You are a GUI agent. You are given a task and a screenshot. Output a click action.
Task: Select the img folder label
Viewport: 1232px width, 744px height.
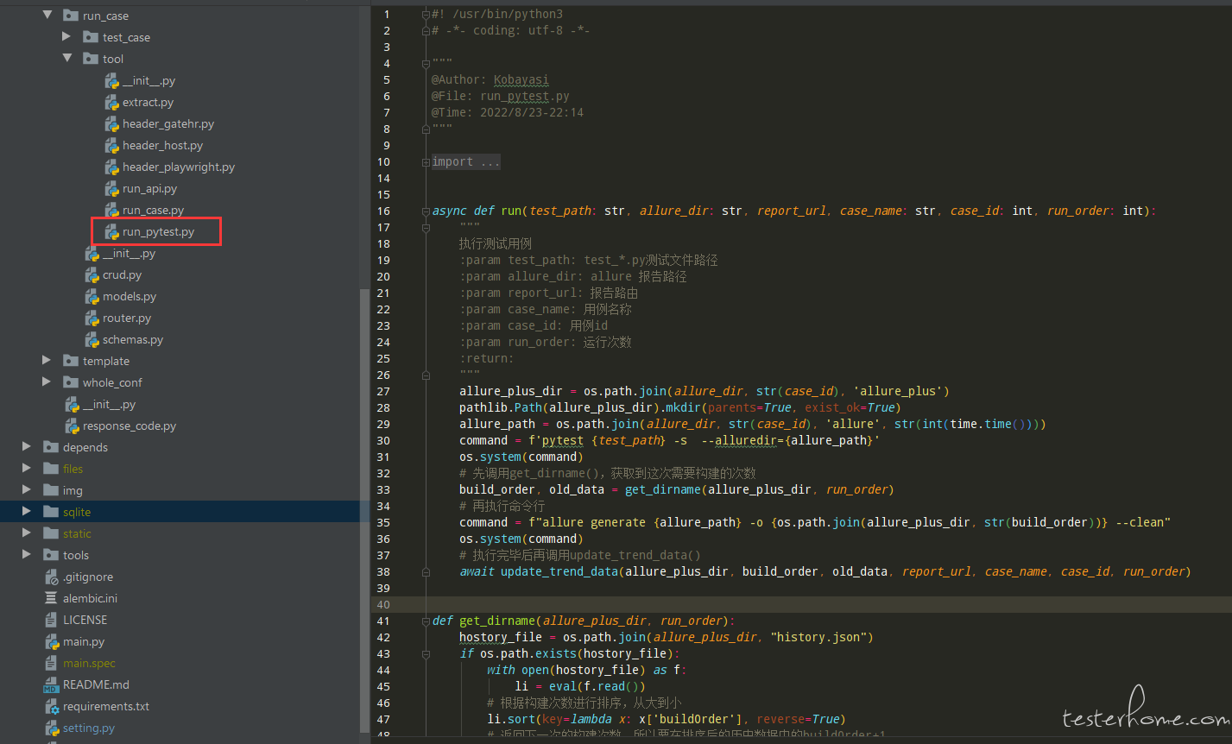(73, 490)
